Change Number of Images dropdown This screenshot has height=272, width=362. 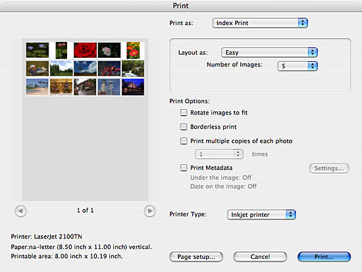[x=297, y=66]
